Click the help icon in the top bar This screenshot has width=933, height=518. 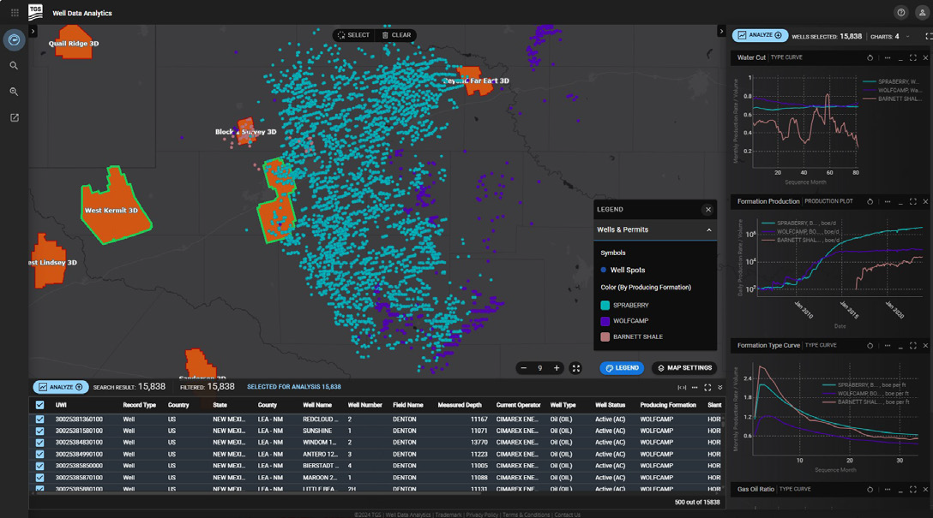pyautogui.click(x=900, y=13)
